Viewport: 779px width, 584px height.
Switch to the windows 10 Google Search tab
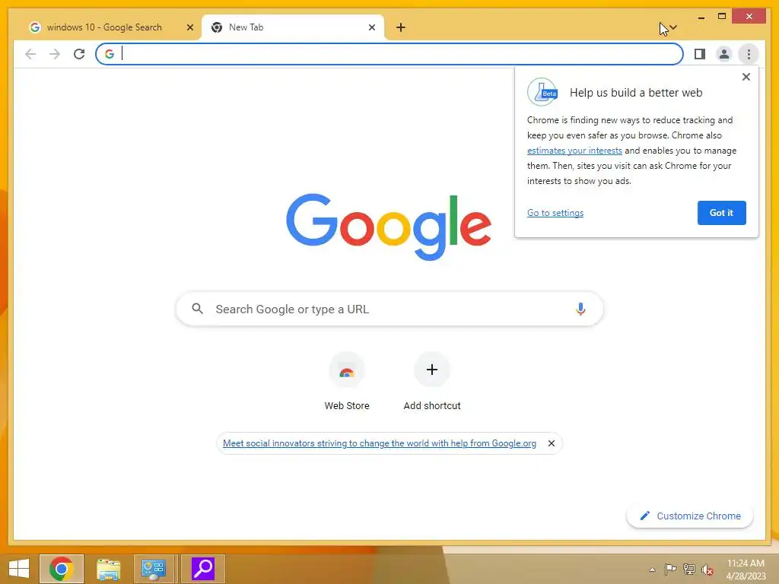point(105,27)
